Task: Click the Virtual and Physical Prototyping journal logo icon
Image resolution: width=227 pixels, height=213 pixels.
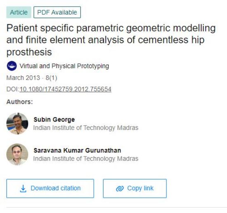Action: [12, 66]
